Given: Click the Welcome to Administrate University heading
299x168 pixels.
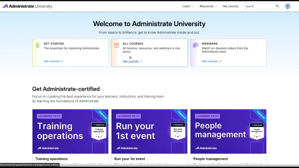Looking at the screenshot, I should coord(149,24).
